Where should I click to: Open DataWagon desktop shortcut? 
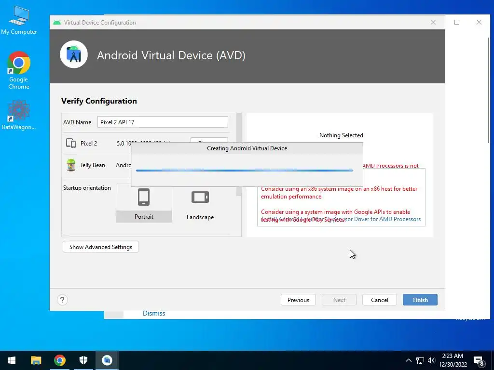[19, 115]
